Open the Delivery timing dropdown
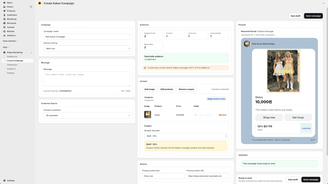Screen dimensions: 328x184 click(x=87, y=49)
